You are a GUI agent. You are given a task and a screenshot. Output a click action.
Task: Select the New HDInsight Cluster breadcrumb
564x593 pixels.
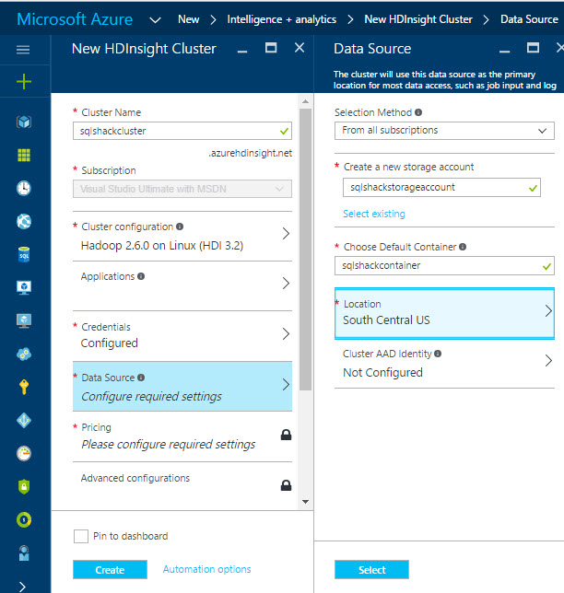(418, 19)
